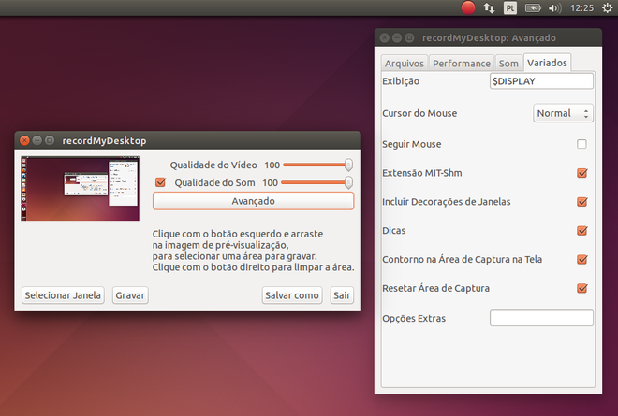
Task: Click the Qualidade do Som value 100
Action: 270,182
